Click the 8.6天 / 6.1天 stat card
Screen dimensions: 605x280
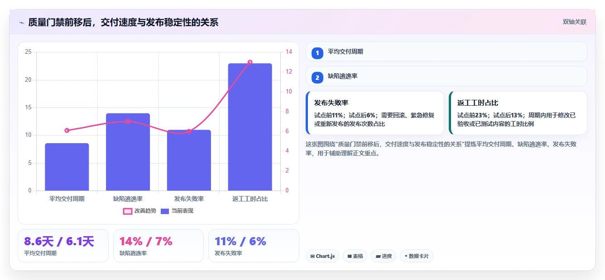[x=63, y=246]
